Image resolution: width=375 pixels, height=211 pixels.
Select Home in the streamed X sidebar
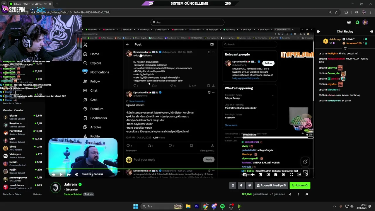[x=91, y=54]
